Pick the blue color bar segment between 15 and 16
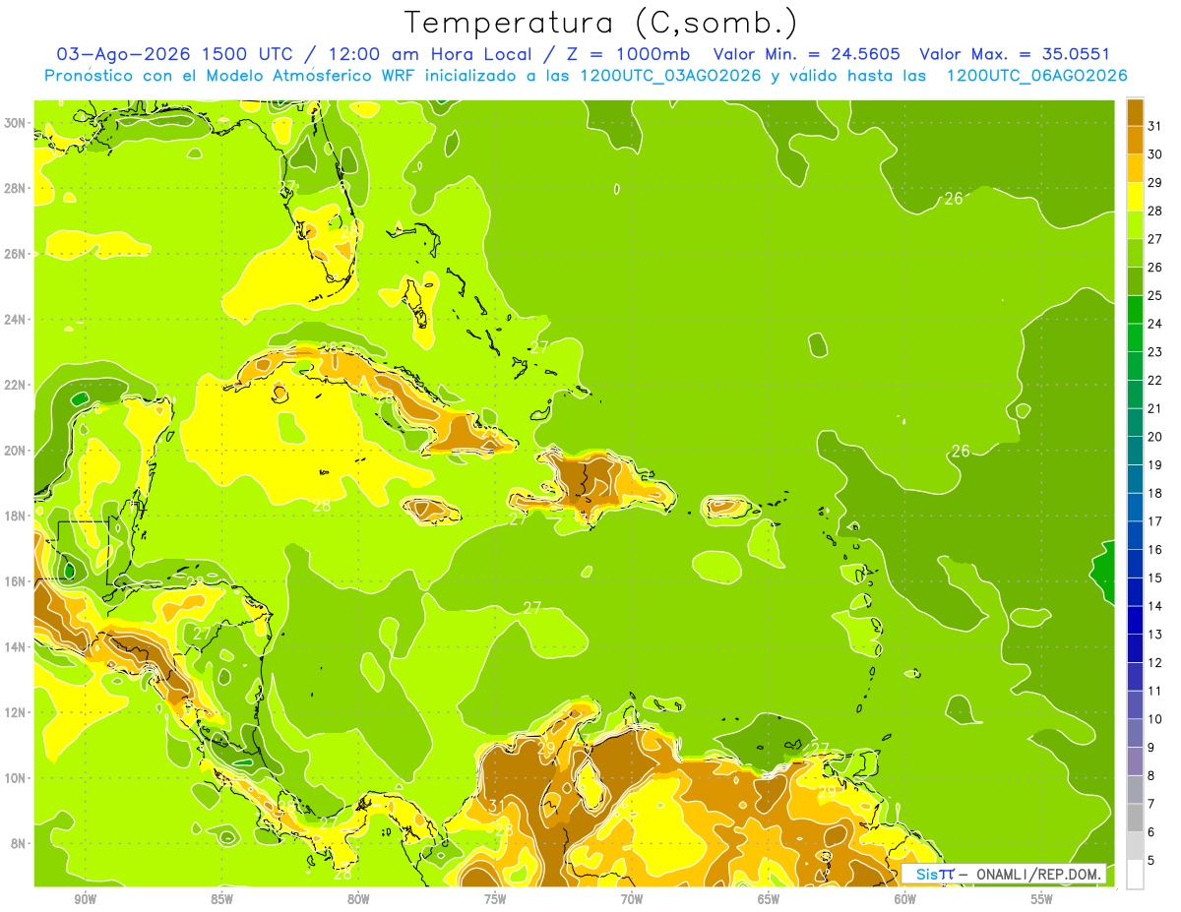 [1135, 564]
